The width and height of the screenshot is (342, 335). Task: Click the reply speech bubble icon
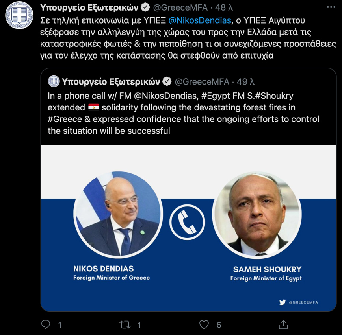pyautogui.click(x=46, y=324)
